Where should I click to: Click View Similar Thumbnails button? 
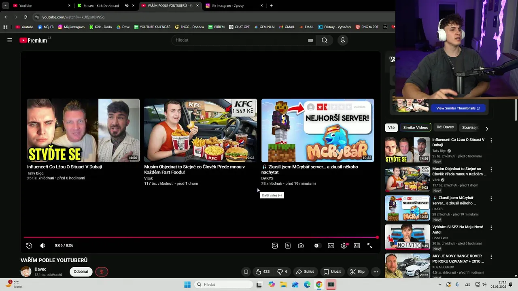point(458,108)
